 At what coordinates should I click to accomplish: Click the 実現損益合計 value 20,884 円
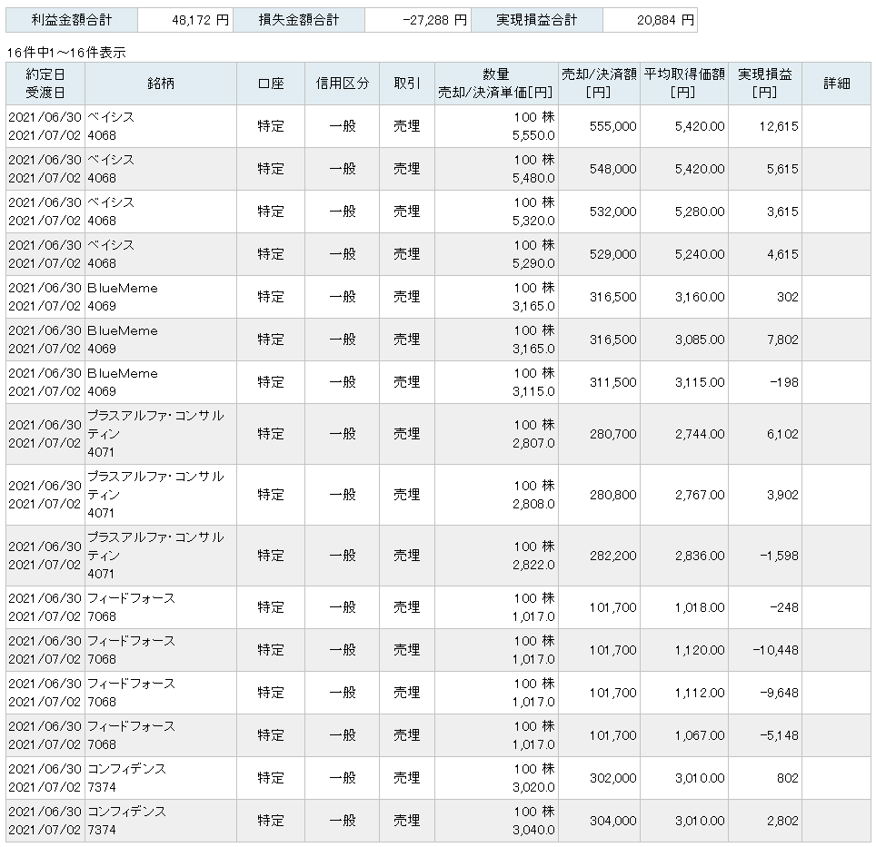click(x=665, y=21)
